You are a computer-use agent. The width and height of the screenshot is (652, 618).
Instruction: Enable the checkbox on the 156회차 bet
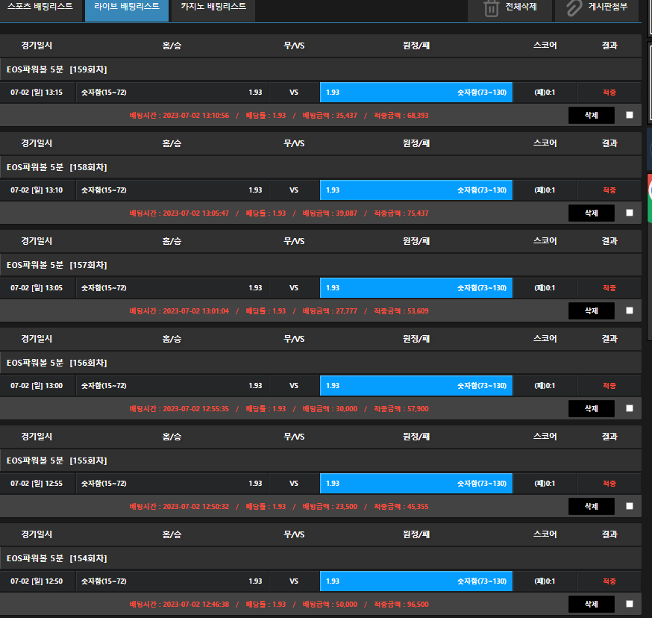click(x=630, y=408)
